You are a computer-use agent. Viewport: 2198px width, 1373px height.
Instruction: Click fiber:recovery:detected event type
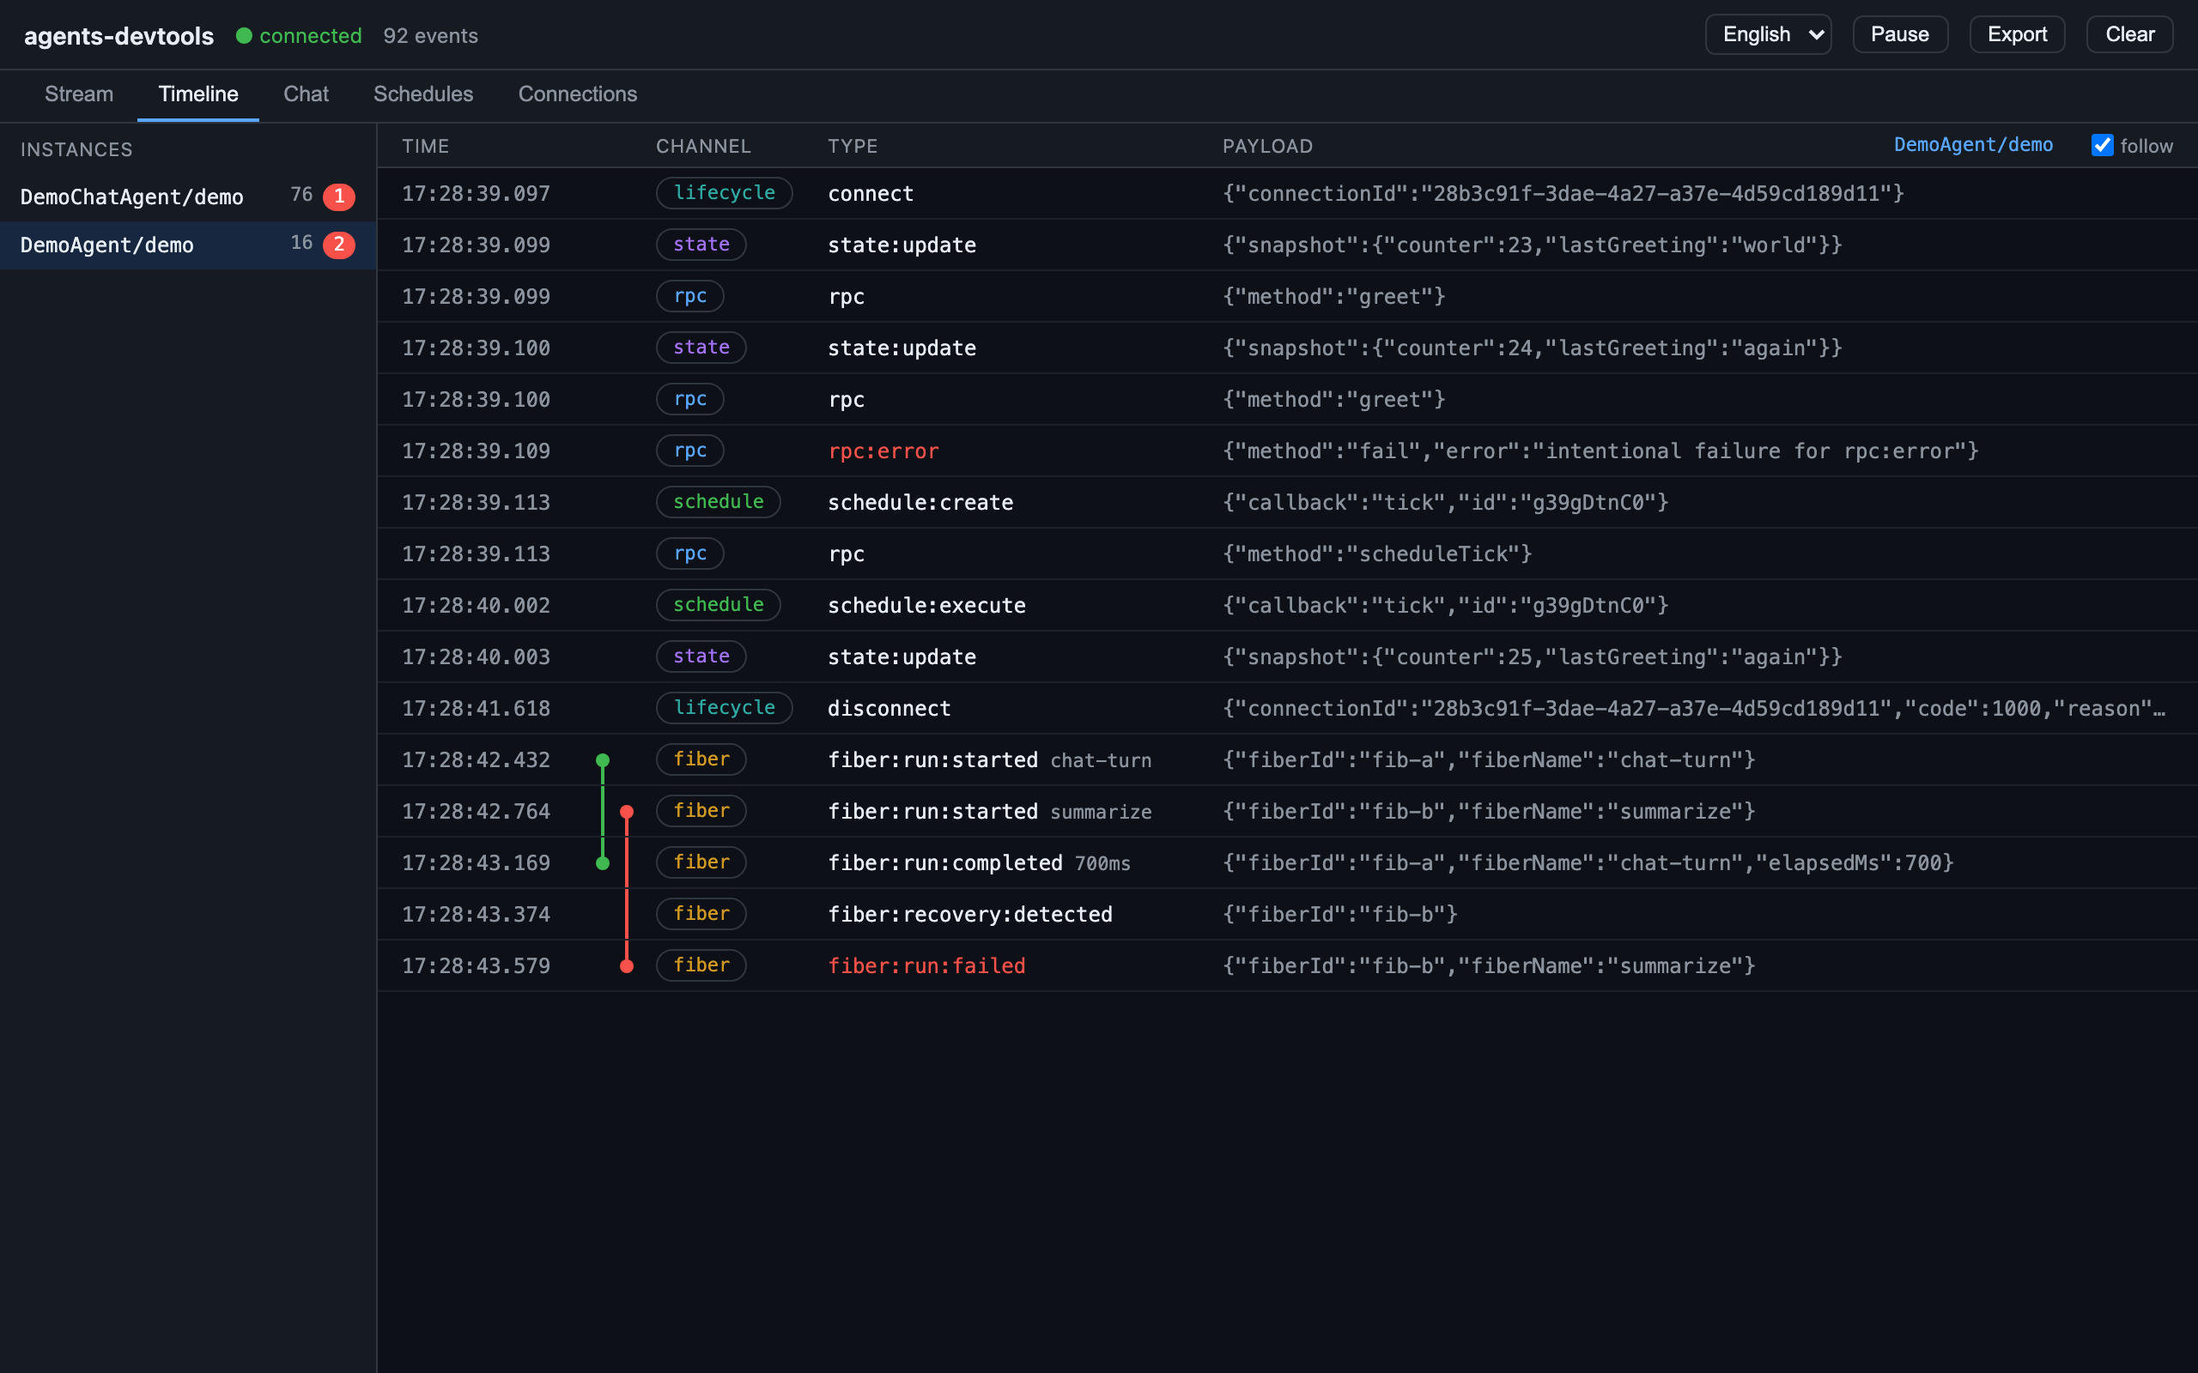pyautogui.click(x=970, y=915)
